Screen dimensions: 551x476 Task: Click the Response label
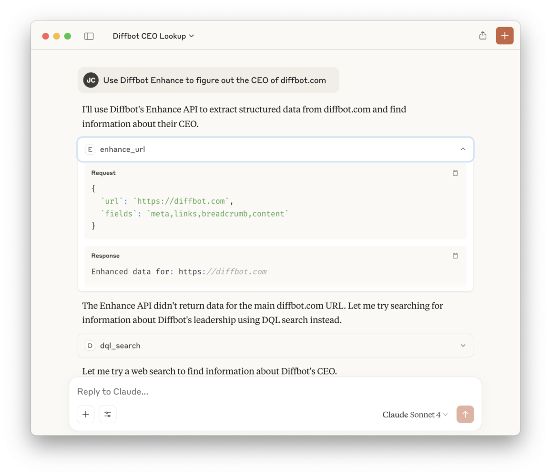(x=105, y=256)
